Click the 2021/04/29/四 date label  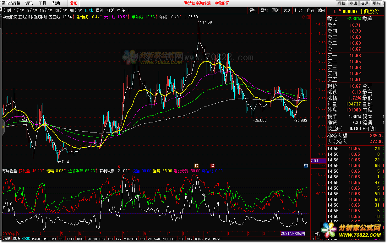[293, 234]
